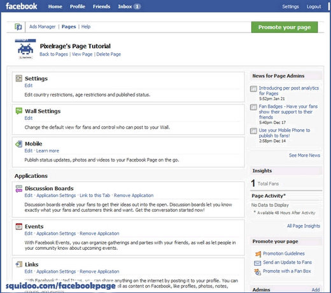The height and width of the screenshot is (293, 331).
Task: Click the 'Total Fans' insights count
Action: click(265, 183)
